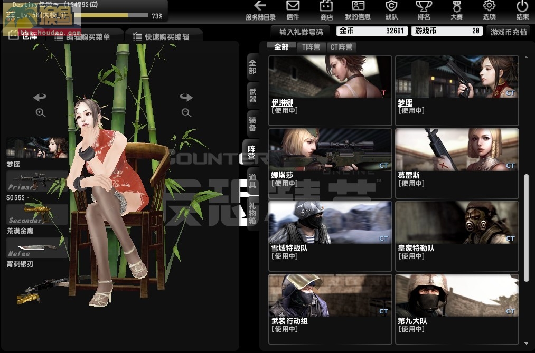Open the 快速购买编辑 tab
The image size is (535, 353).
coord(164,36)
